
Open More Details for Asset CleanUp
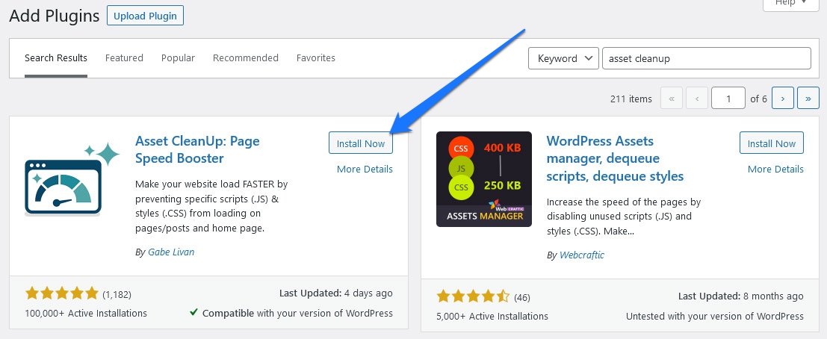[365, 169]
